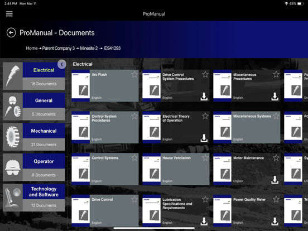Open the hamburger menu

[9, 14]
